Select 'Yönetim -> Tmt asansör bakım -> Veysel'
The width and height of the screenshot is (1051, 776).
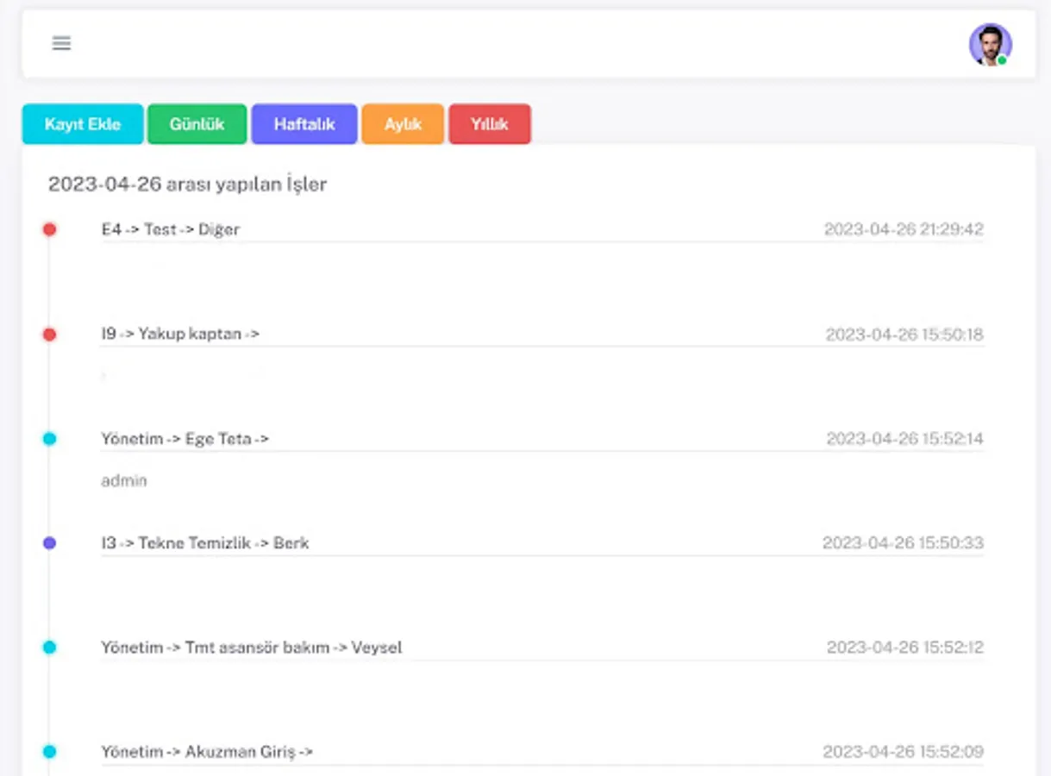pos(252,648)
